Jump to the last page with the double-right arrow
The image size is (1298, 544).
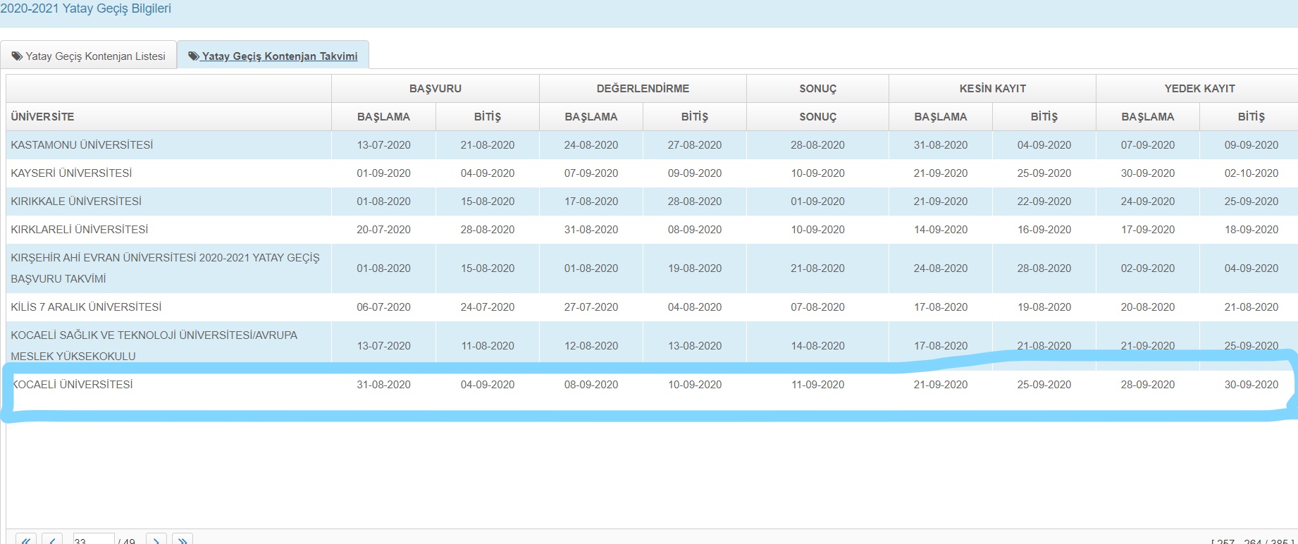click(183, 540)
